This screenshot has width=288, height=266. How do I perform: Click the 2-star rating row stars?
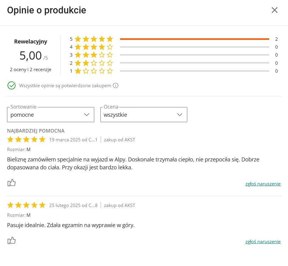tap(94, 63)
